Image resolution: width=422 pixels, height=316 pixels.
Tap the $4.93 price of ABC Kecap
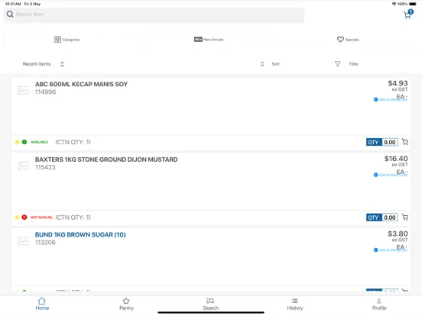398,83
